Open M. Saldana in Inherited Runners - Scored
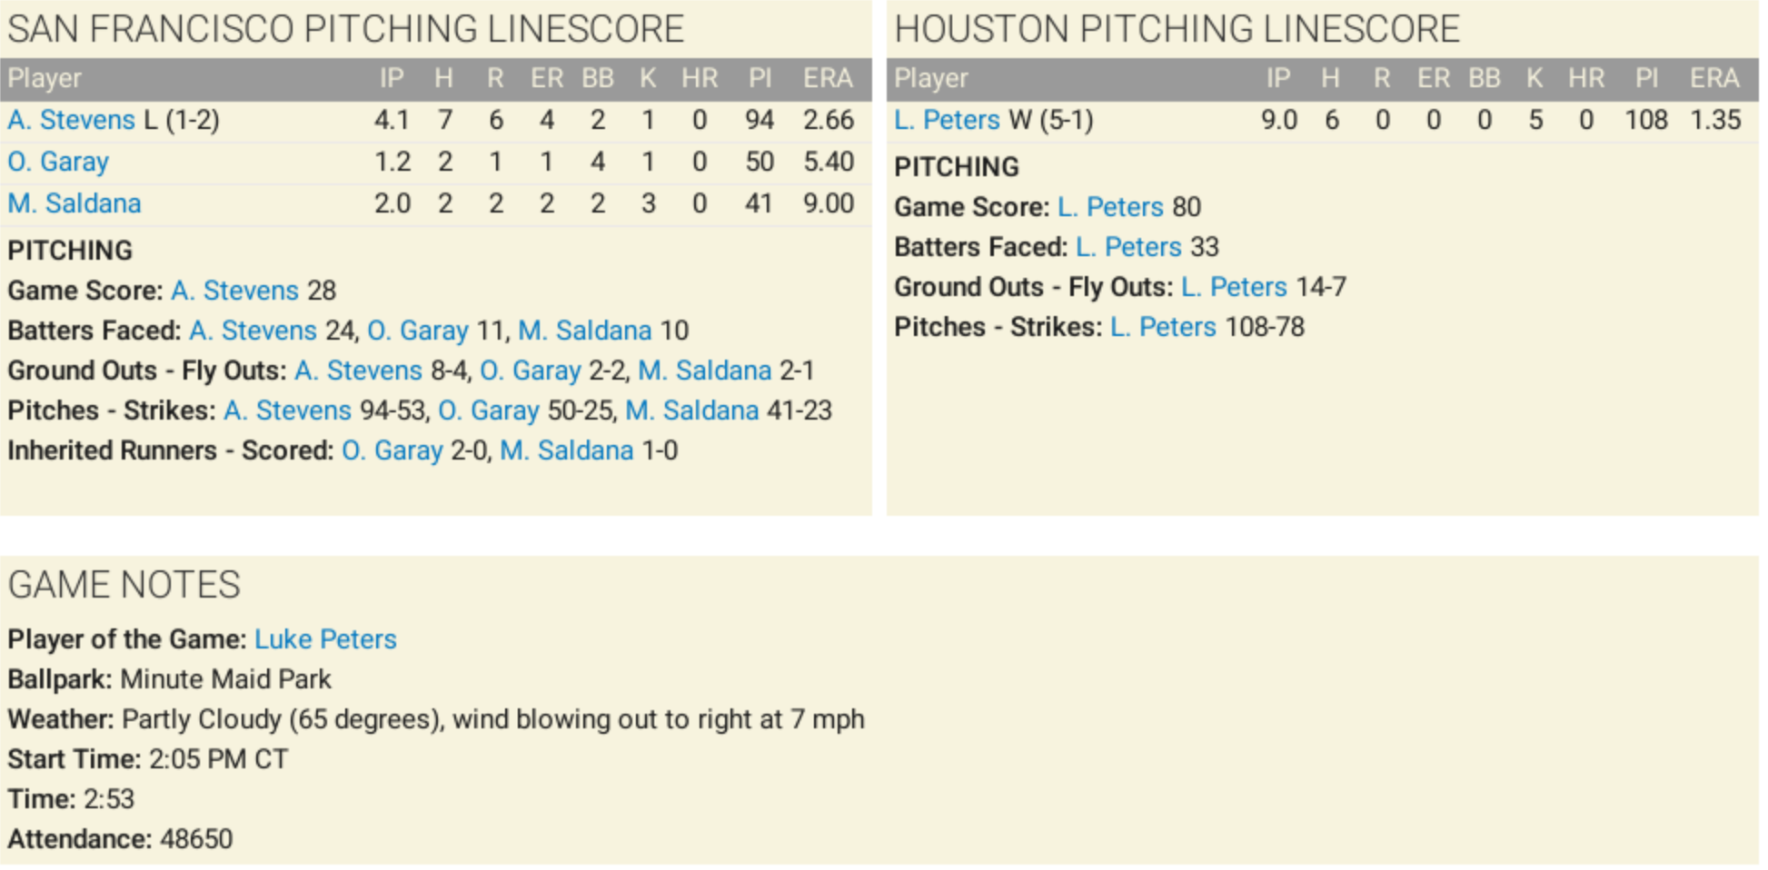 [x=566, y=450]
